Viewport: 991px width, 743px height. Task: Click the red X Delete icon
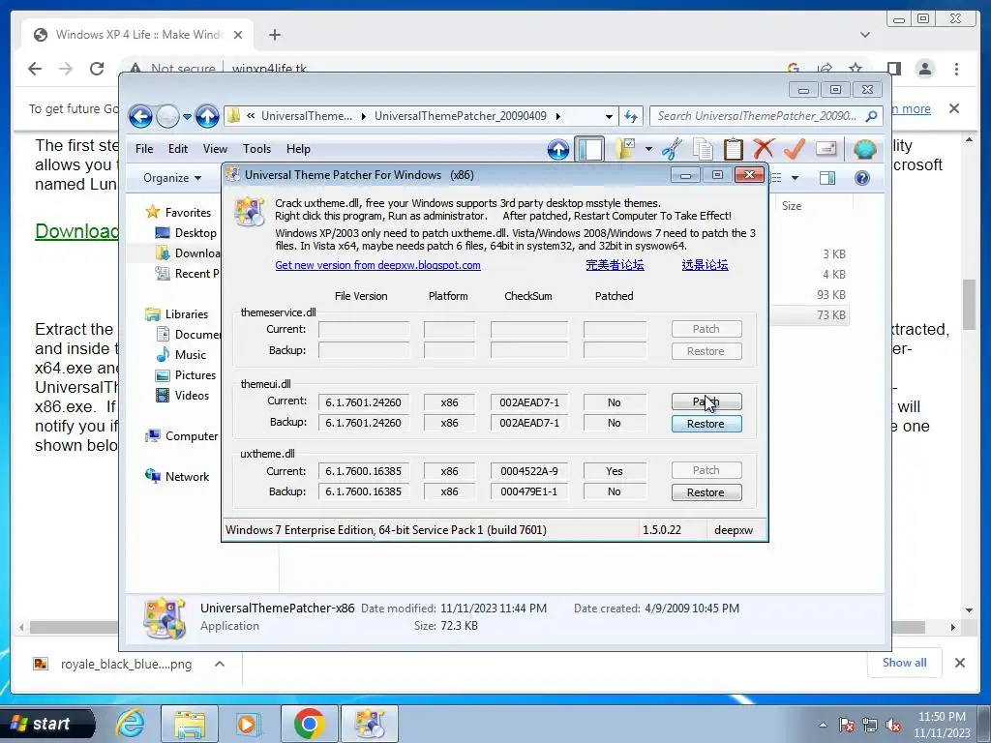tap(764, 149)
